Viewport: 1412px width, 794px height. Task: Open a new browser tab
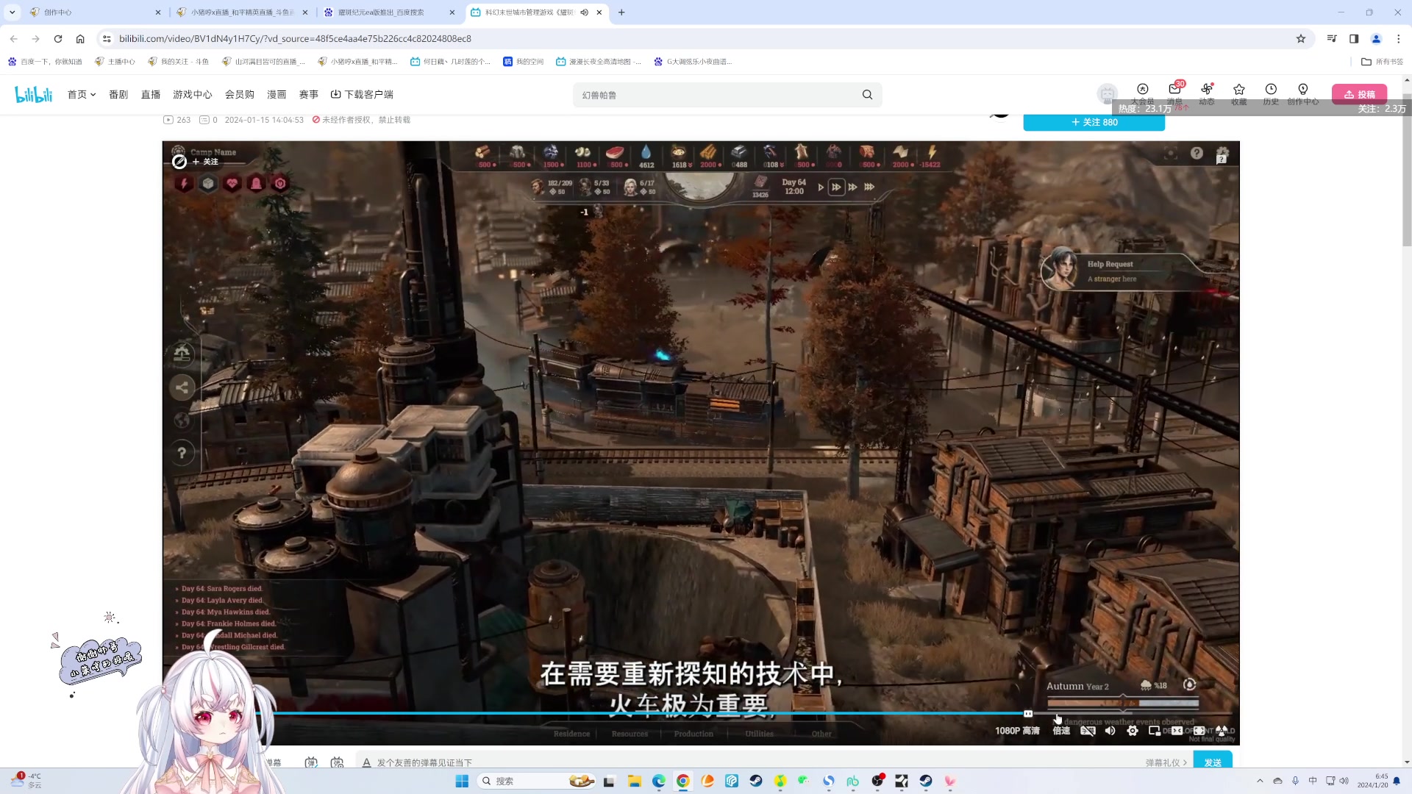coord(621,12)
